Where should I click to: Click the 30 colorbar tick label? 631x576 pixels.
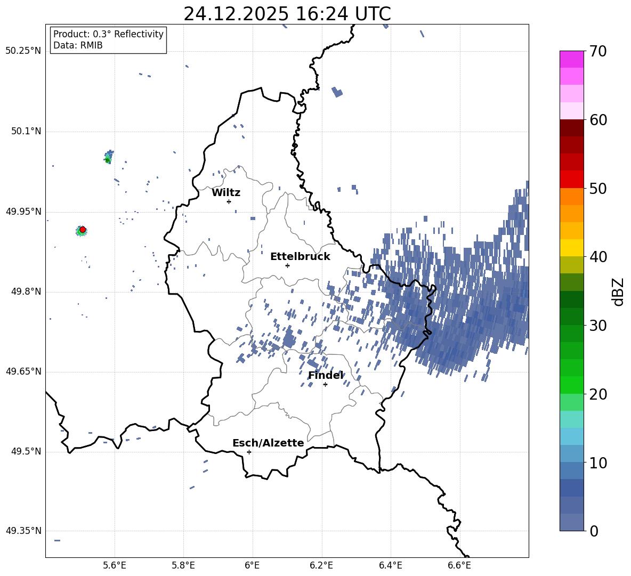pos(598,326)
